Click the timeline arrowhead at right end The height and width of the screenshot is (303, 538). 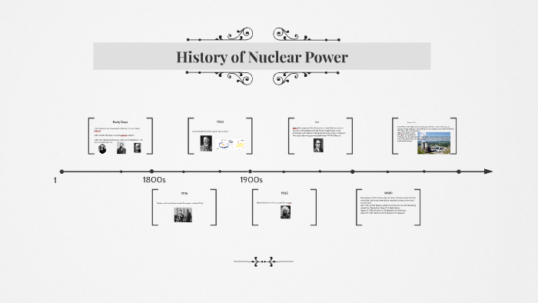(488, 171)
